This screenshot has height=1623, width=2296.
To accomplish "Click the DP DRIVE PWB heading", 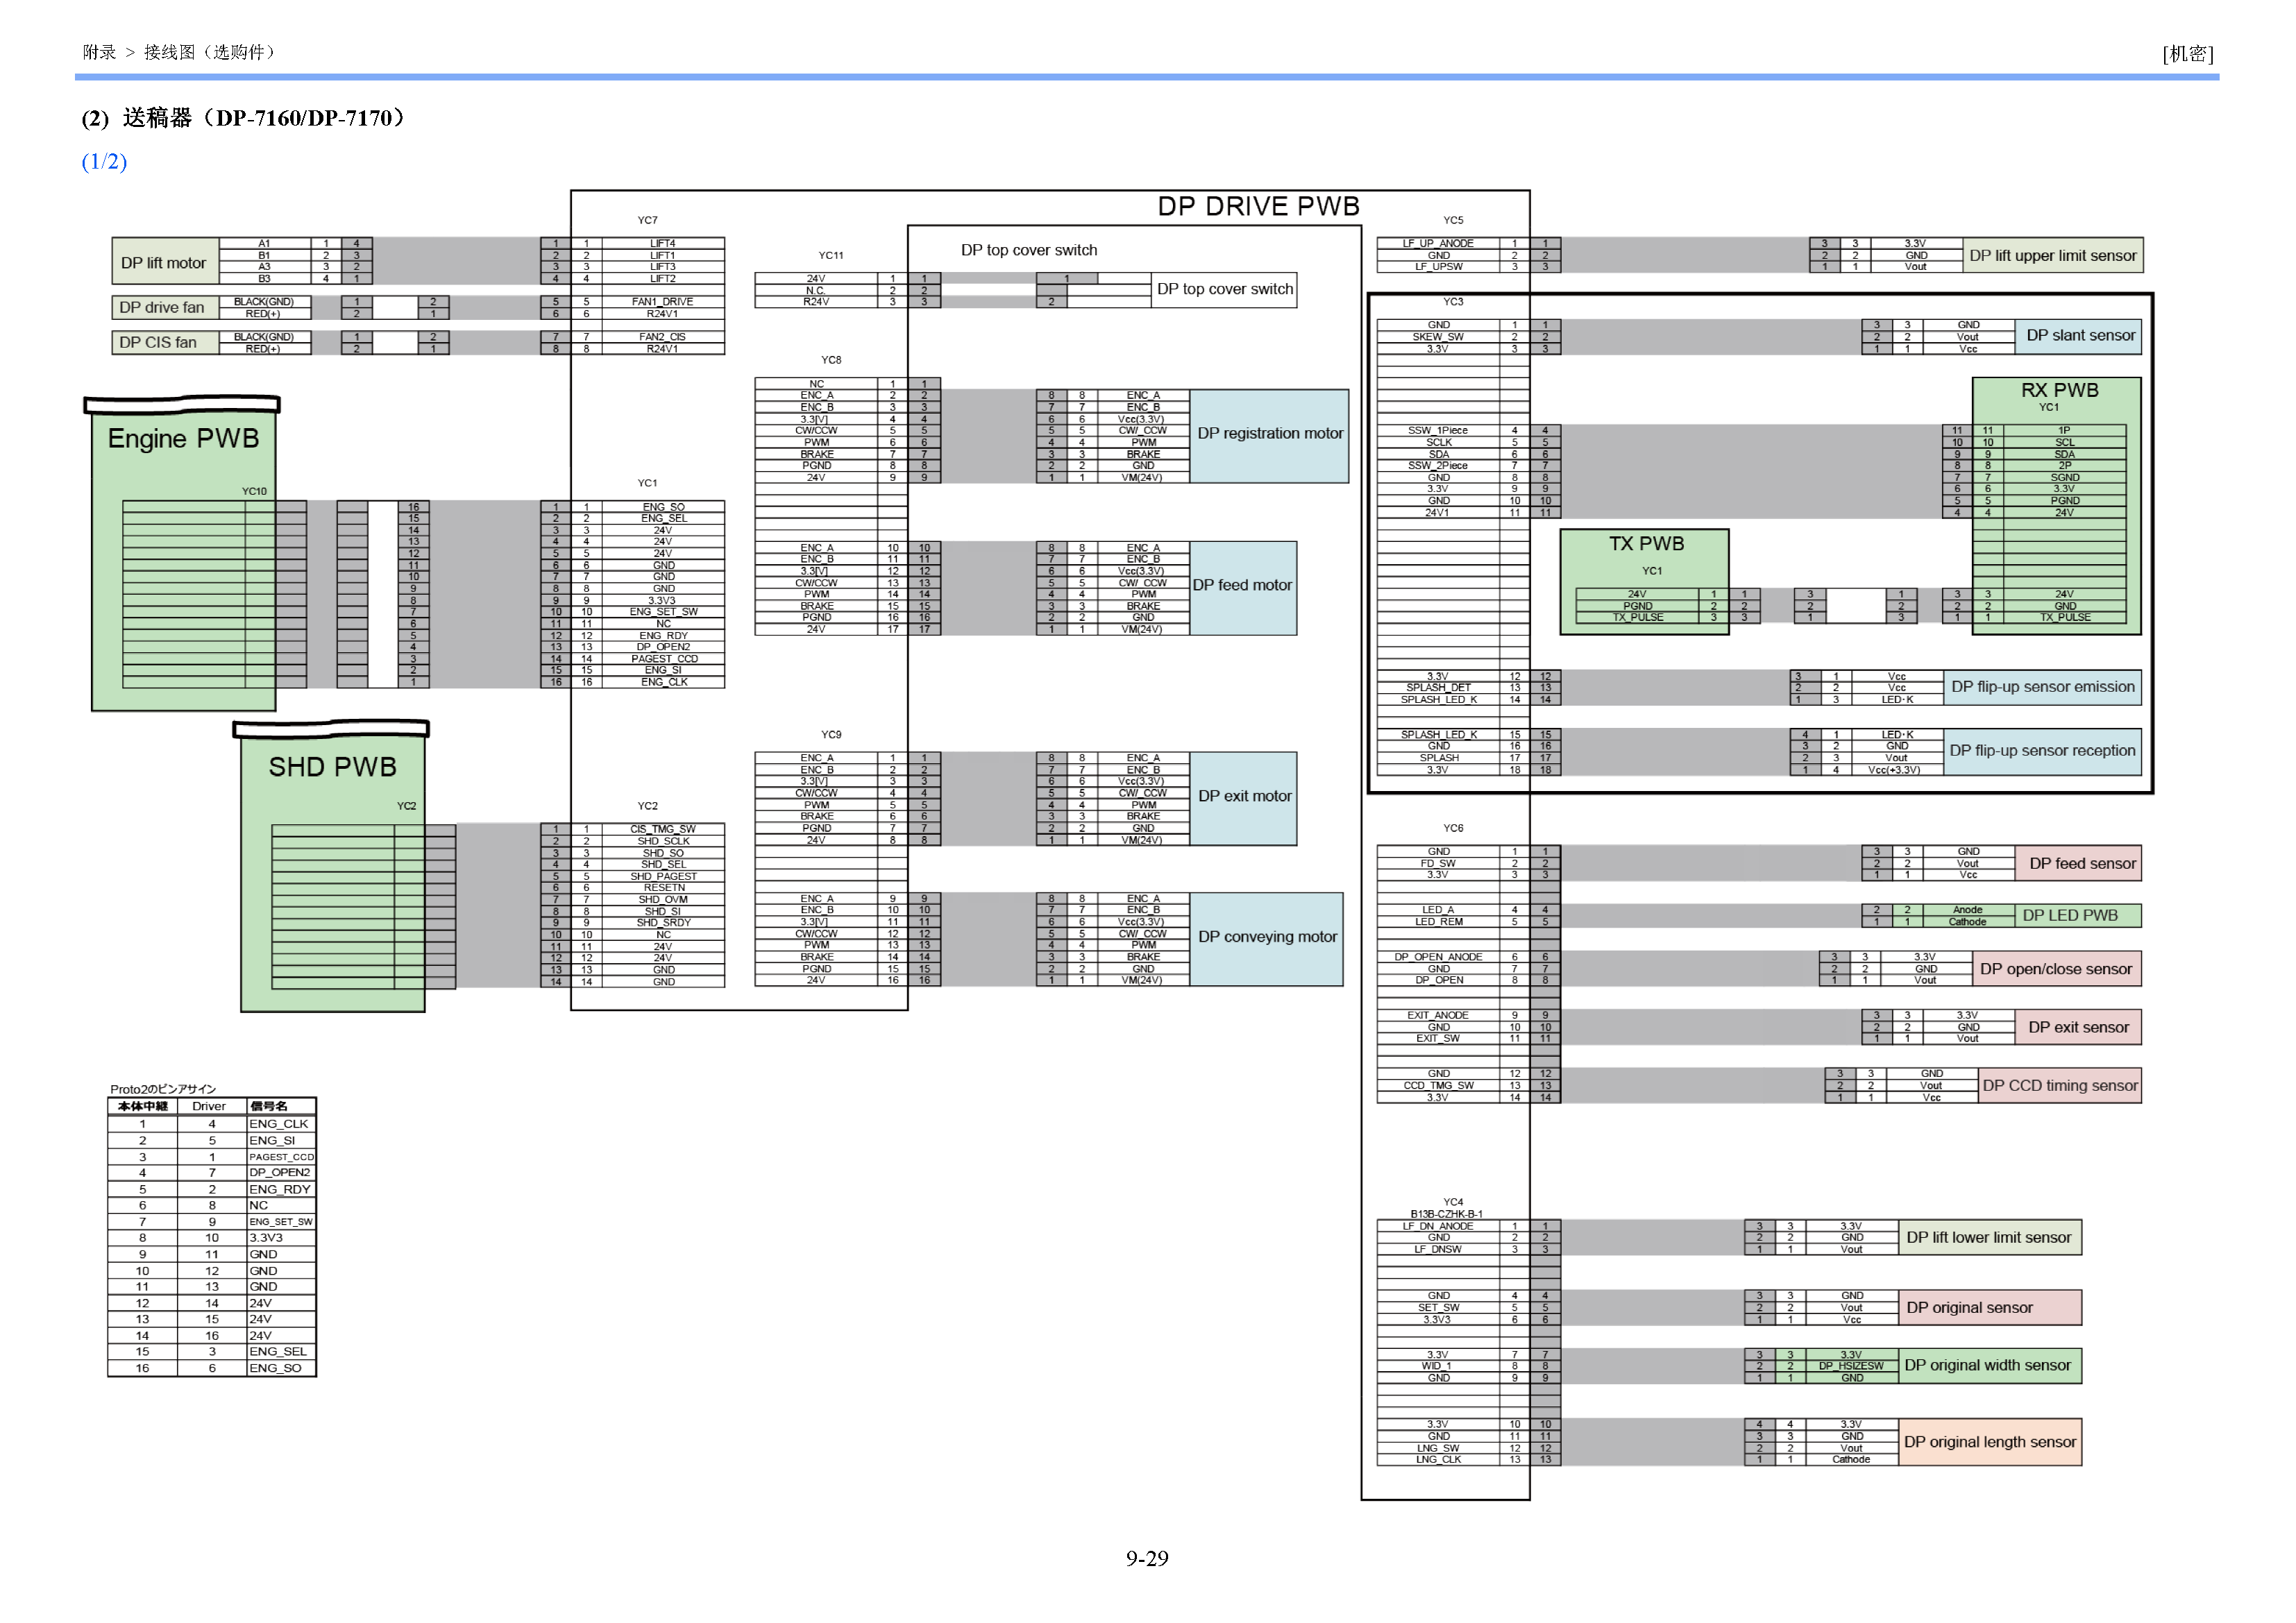I will point(1258,206).
